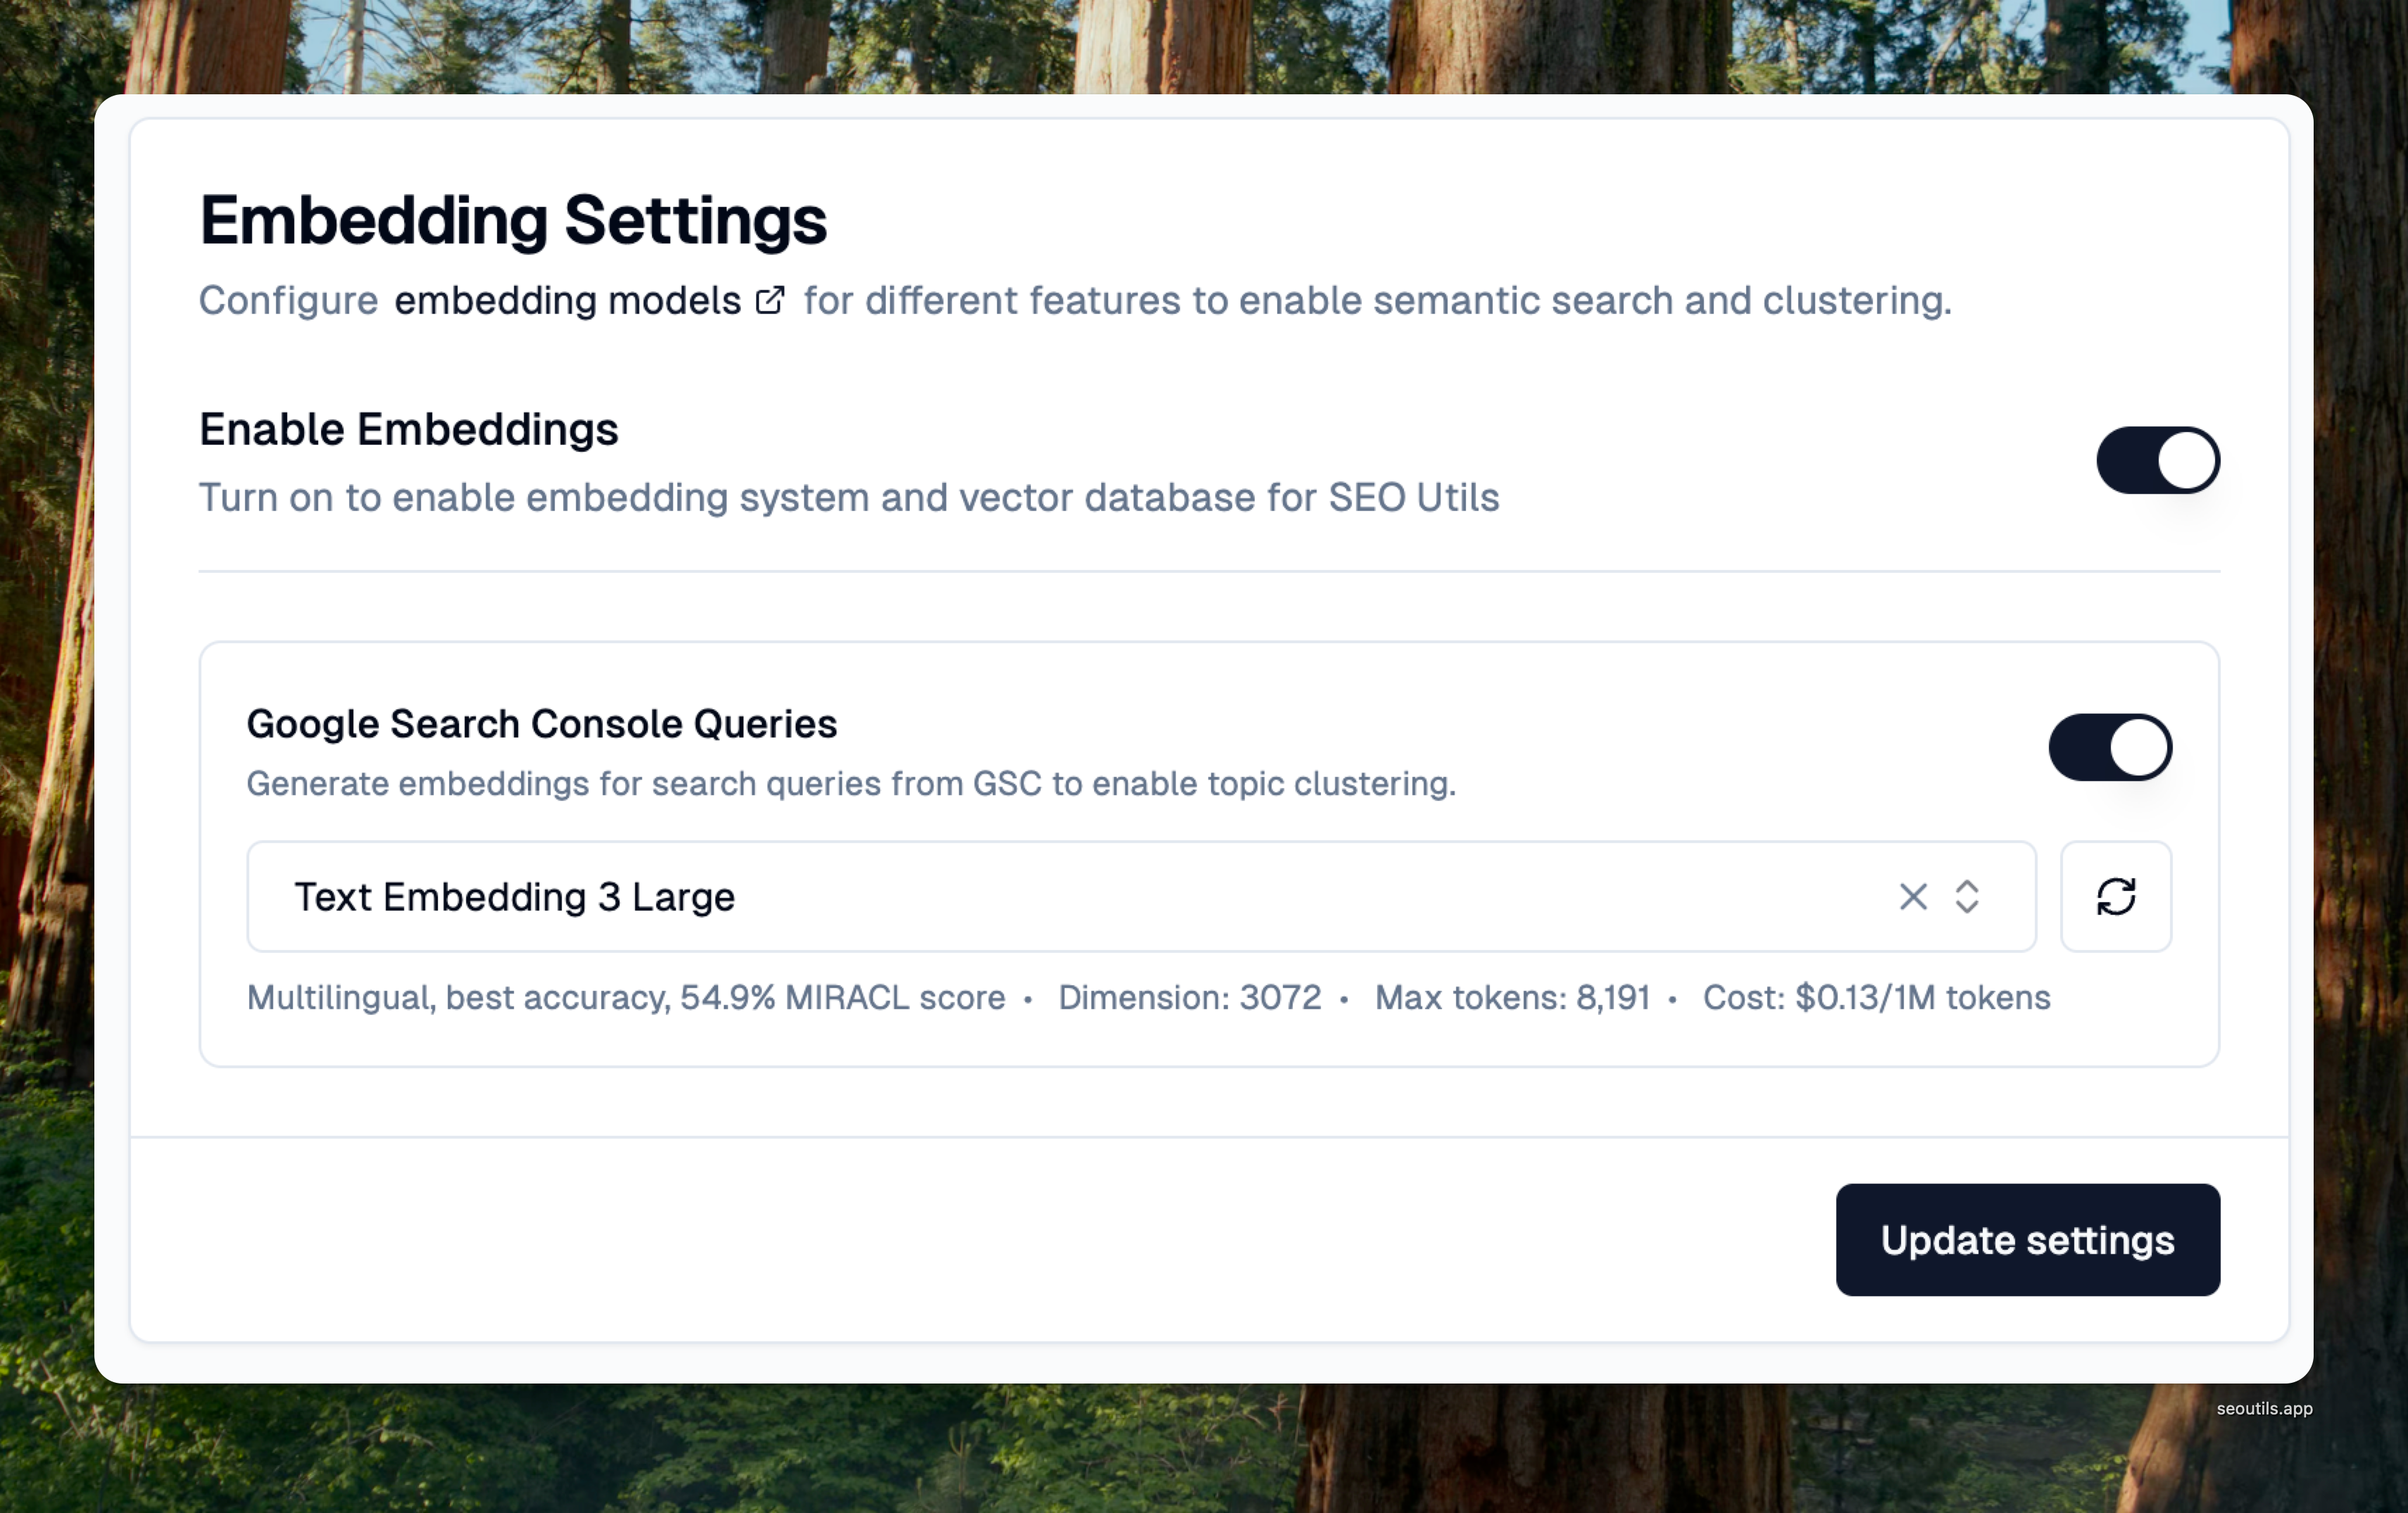
Task: Disable the Google Search Console Queries switch
Action: pyautogui.click(x=2109, y=747)
